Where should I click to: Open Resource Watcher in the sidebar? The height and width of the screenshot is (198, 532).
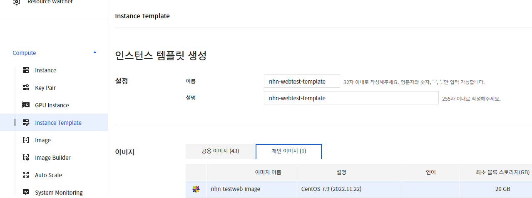click(x=50, y=2)
